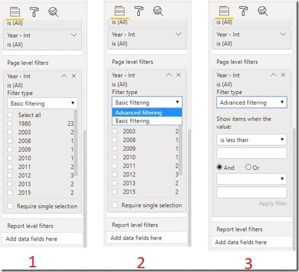Screen dimensions: 299x272
Task: Check year 2003 in panel 1
Action: click(10, 132)
